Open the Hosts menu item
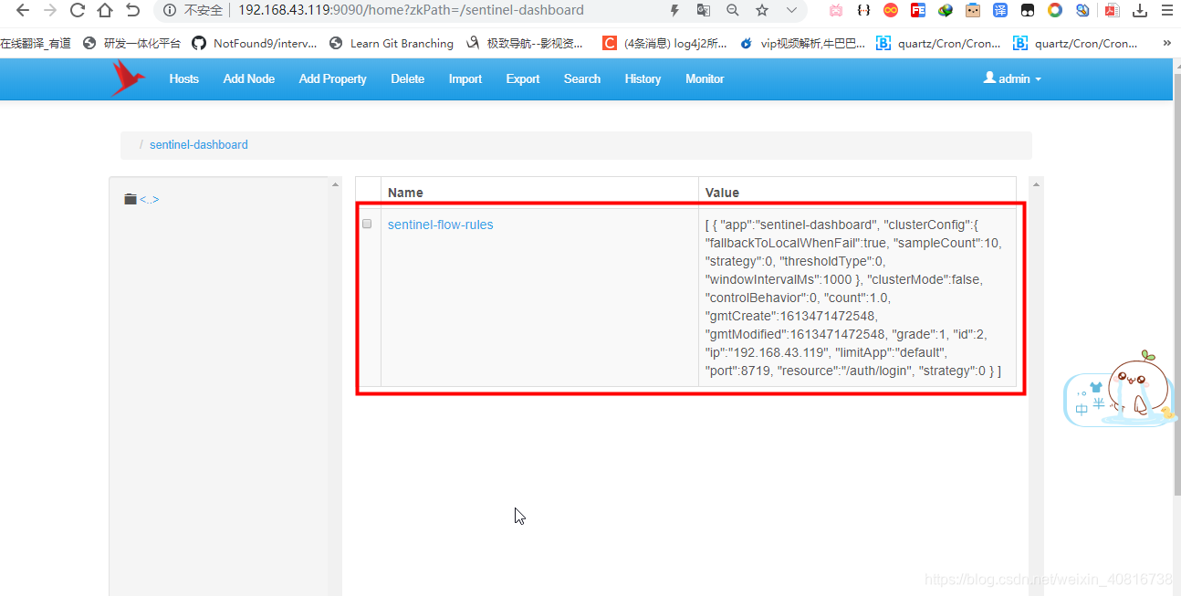The height and width of the screenshot is (596, 1181). pos(183,79)
